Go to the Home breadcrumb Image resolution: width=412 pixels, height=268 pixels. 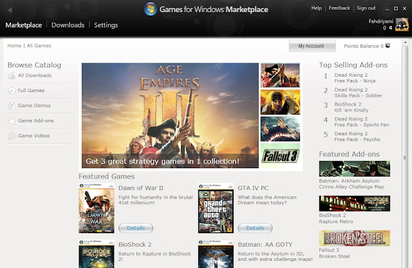[14, 46]
